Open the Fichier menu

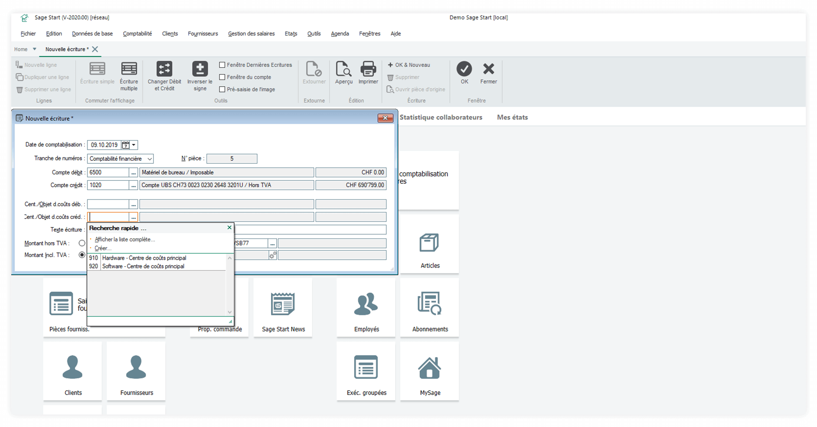click(x=28, y=33)
